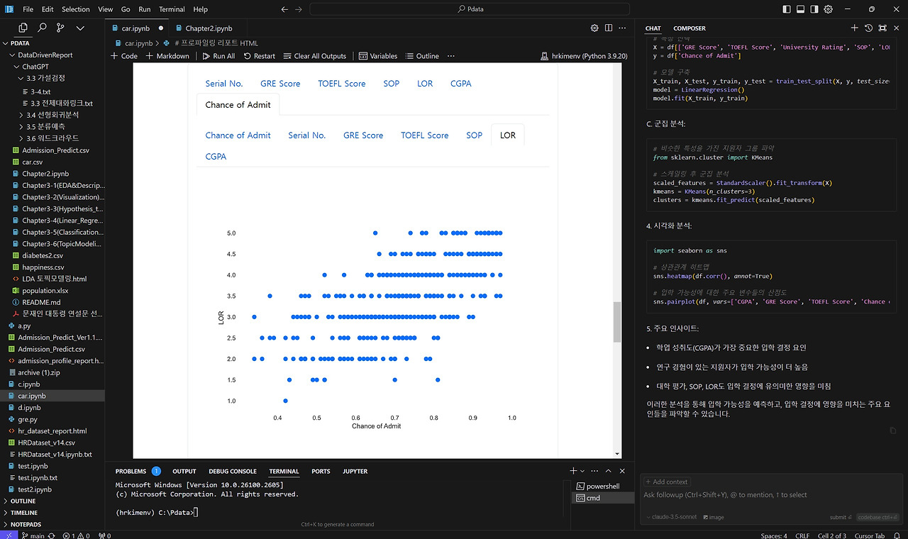Viewport: 908px width, 539px height.
Task: Open editor settings gear in tab bar
Action: (594, 28)
